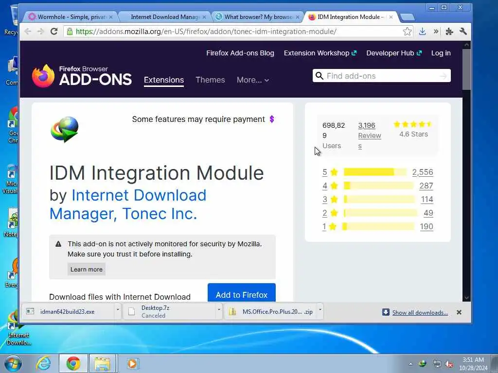Click the purple dollar payment icon
This screenshot has width=498, height=373.
pos(271,119)
